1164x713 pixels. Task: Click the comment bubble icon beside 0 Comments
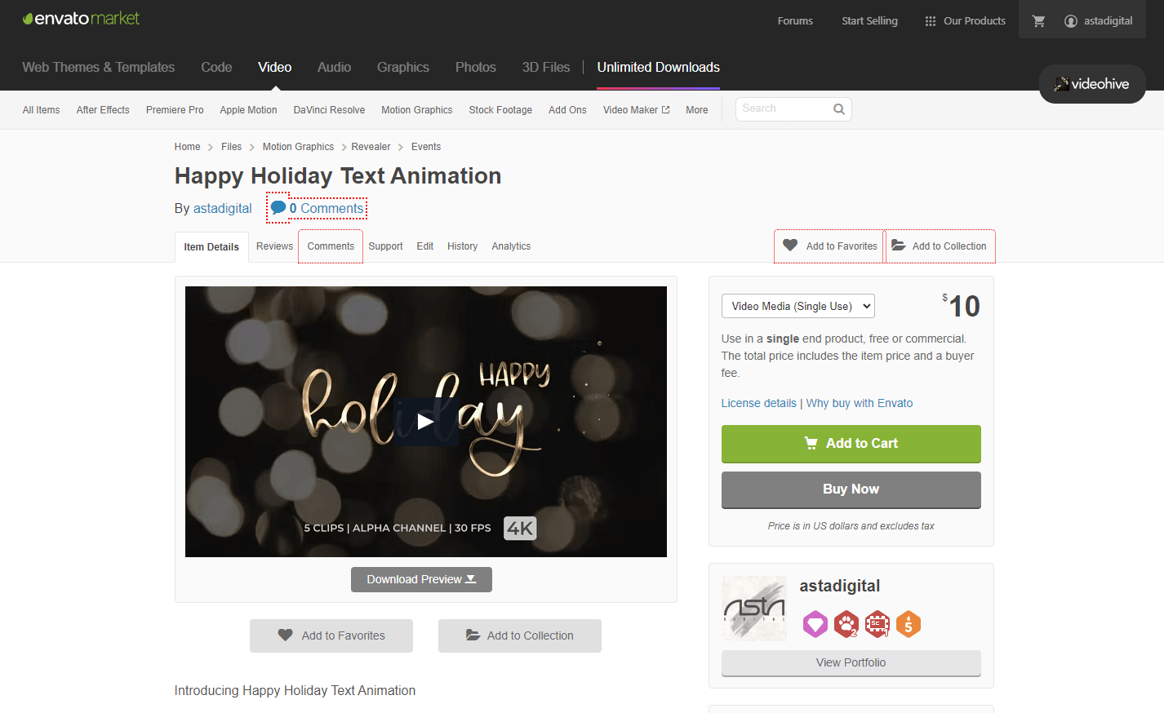pyautogui.click(x=278, y=208)
